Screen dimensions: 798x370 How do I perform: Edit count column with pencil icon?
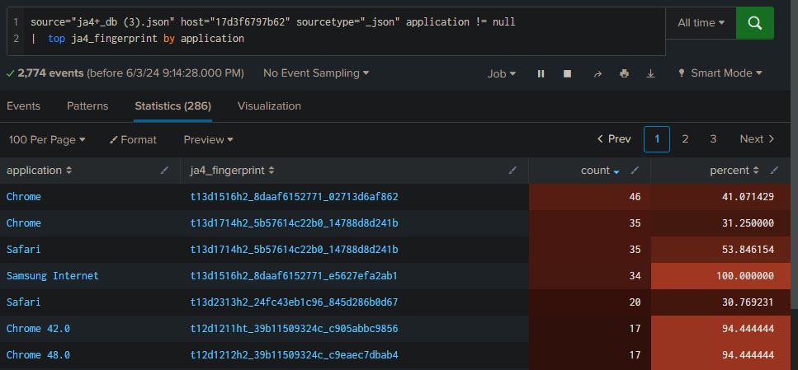click(635, 171)
